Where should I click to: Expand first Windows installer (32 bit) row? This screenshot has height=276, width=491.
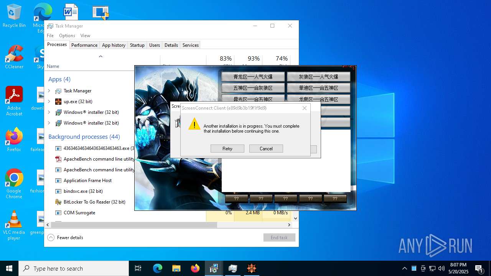coord(49,112)
